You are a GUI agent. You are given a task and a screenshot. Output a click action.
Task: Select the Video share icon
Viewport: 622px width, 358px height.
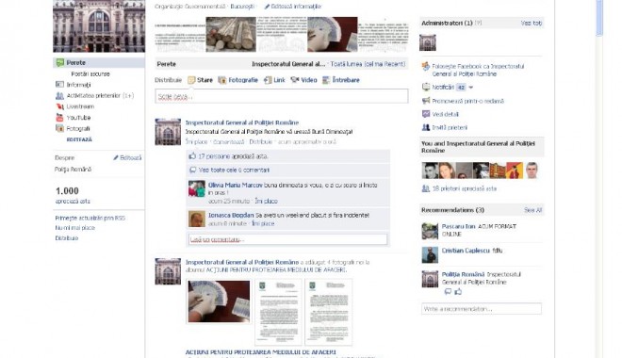pyautogui.click(x=295, y=80)
